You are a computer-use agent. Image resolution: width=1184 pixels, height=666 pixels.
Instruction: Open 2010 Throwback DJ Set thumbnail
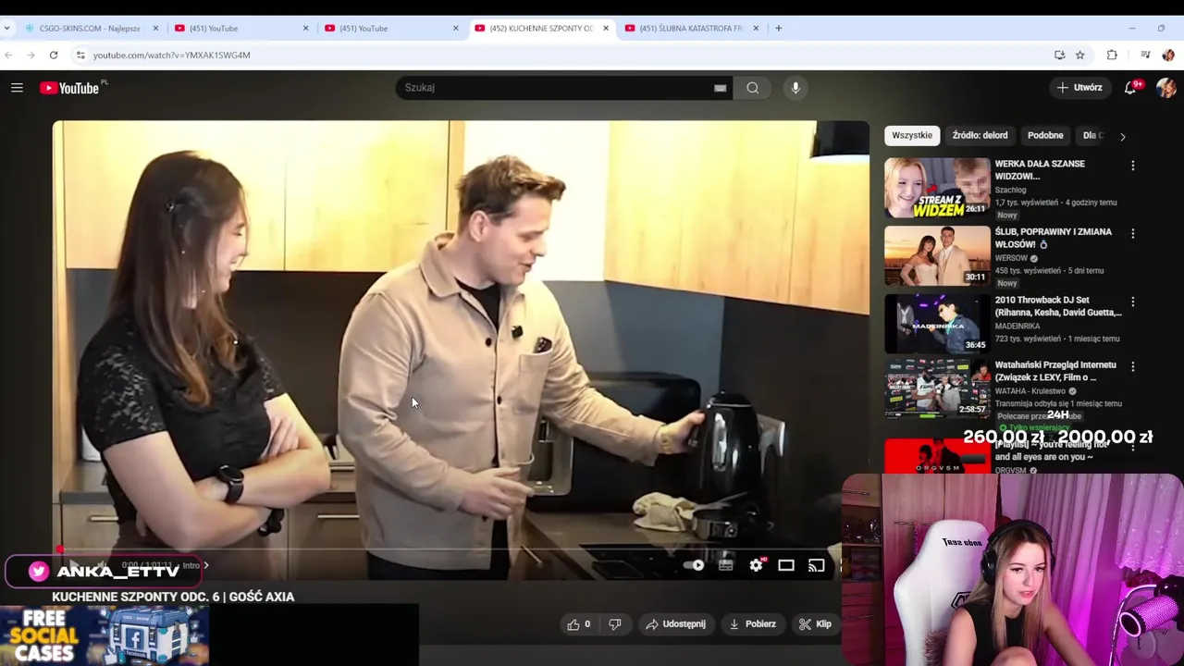pos(937,324)
